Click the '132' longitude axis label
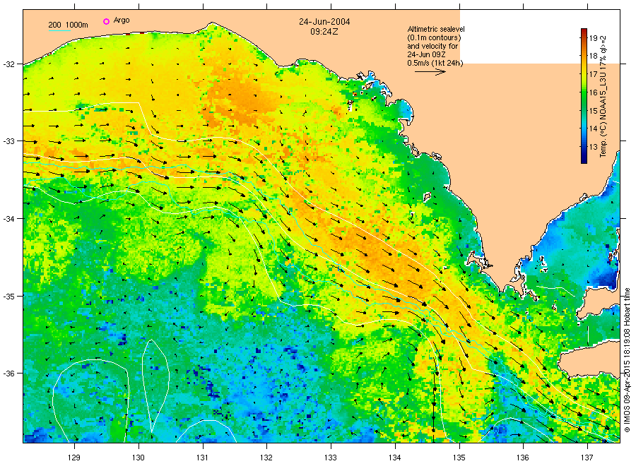The height and width of the screenshot is (466, 636). click(266, 458)
